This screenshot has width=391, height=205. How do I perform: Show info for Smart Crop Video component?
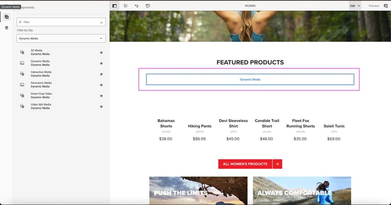(101, 96)
